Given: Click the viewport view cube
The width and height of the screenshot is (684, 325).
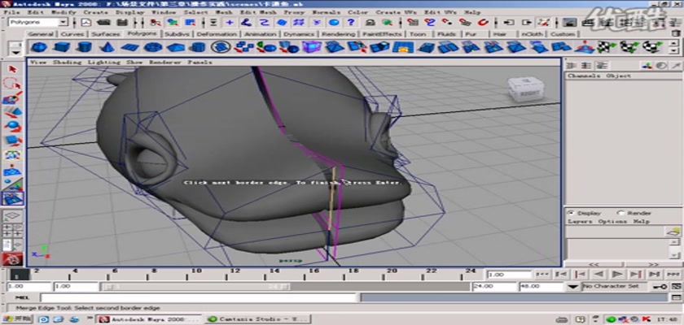Looking at the screenshot, I should 526,89.
